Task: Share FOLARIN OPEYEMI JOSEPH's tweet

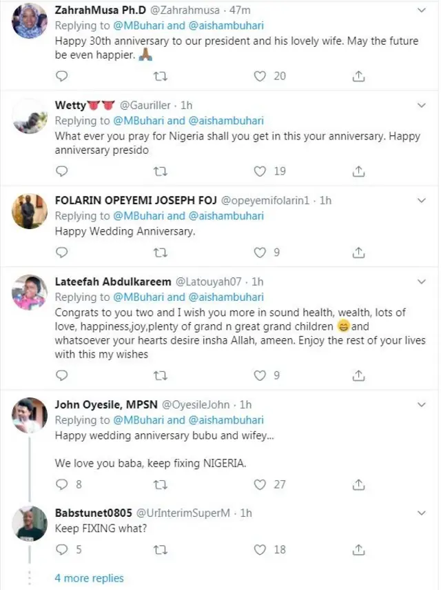Action: (x=358, y=253)
